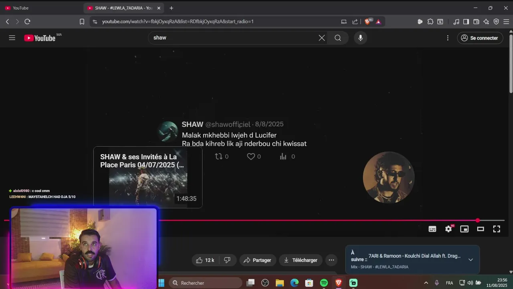The height and width of the screenshot is (289, 513).
Task: Like the video with 12 k thumbs up
Action: point(205,260)
